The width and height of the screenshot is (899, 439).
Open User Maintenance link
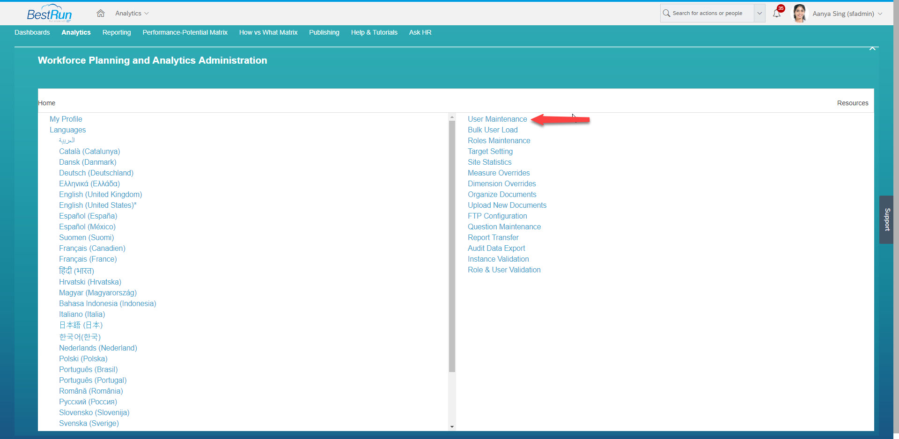tap(497, 119)
